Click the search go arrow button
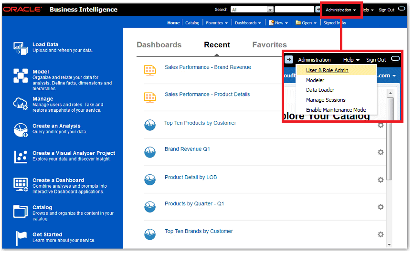413x255 pixels. [318, 10]
